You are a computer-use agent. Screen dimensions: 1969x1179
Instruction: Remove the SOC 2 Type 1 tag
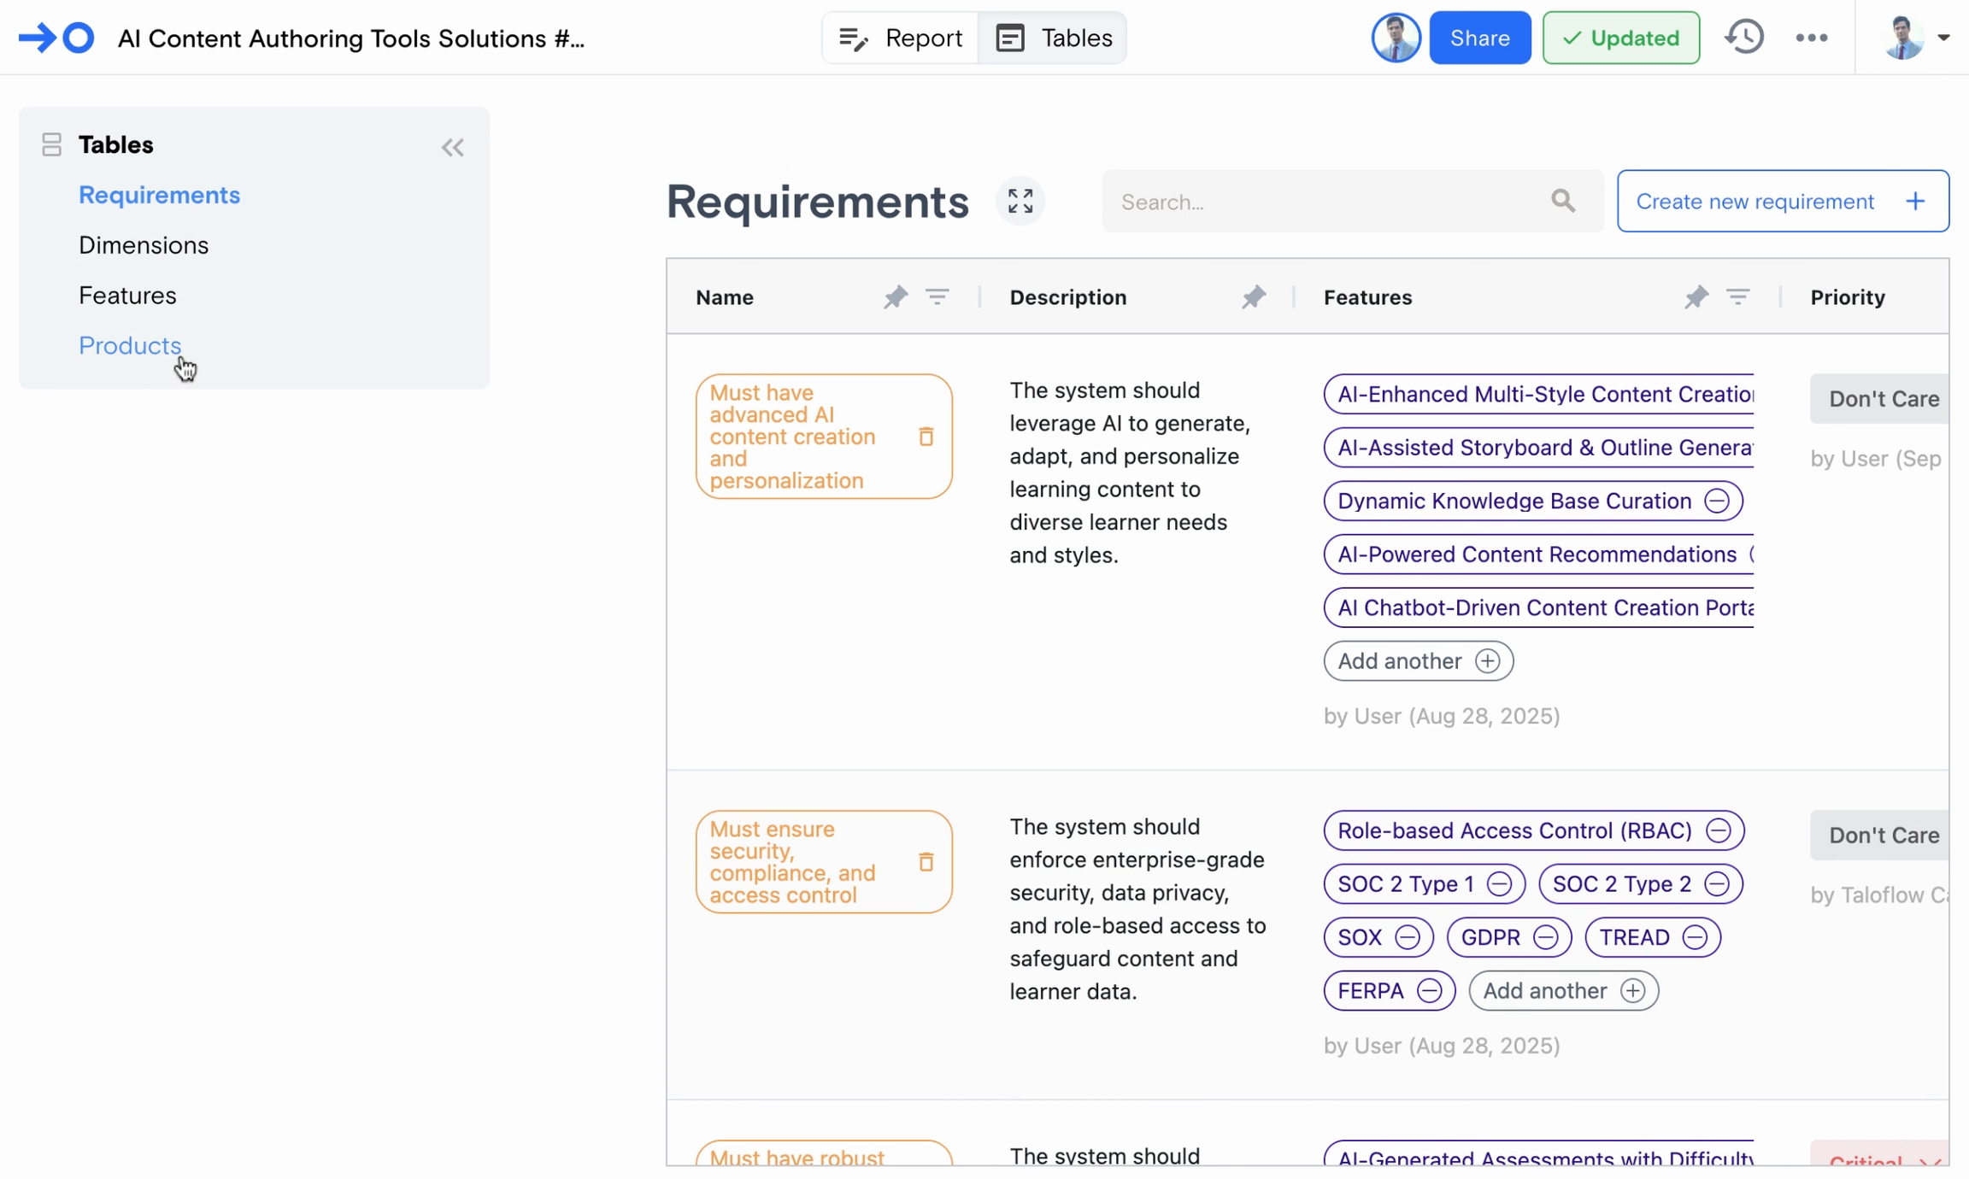point(1499,884)
